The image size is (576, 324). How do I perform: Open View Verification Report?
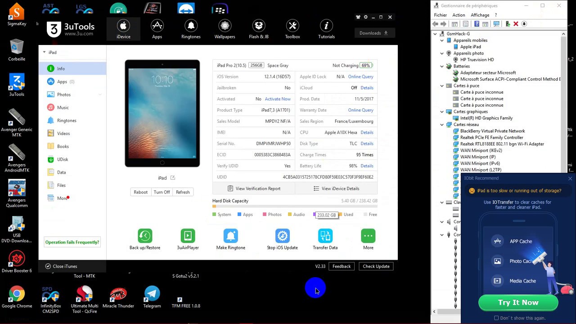click(x=254, y=189)
